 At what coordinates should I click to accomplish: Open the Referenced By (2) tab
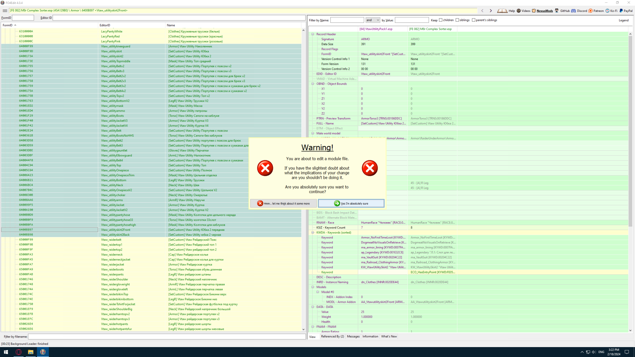point(332,337)
